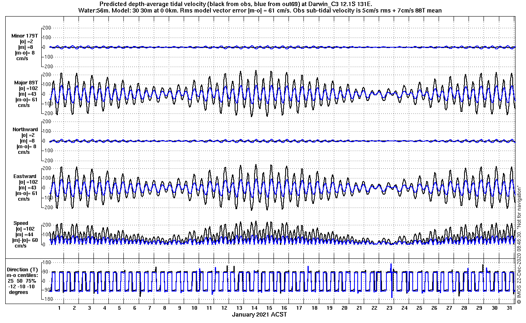Select the "Major 89T" panel label
The image size is (526, 323).
[x=26, y=83]
